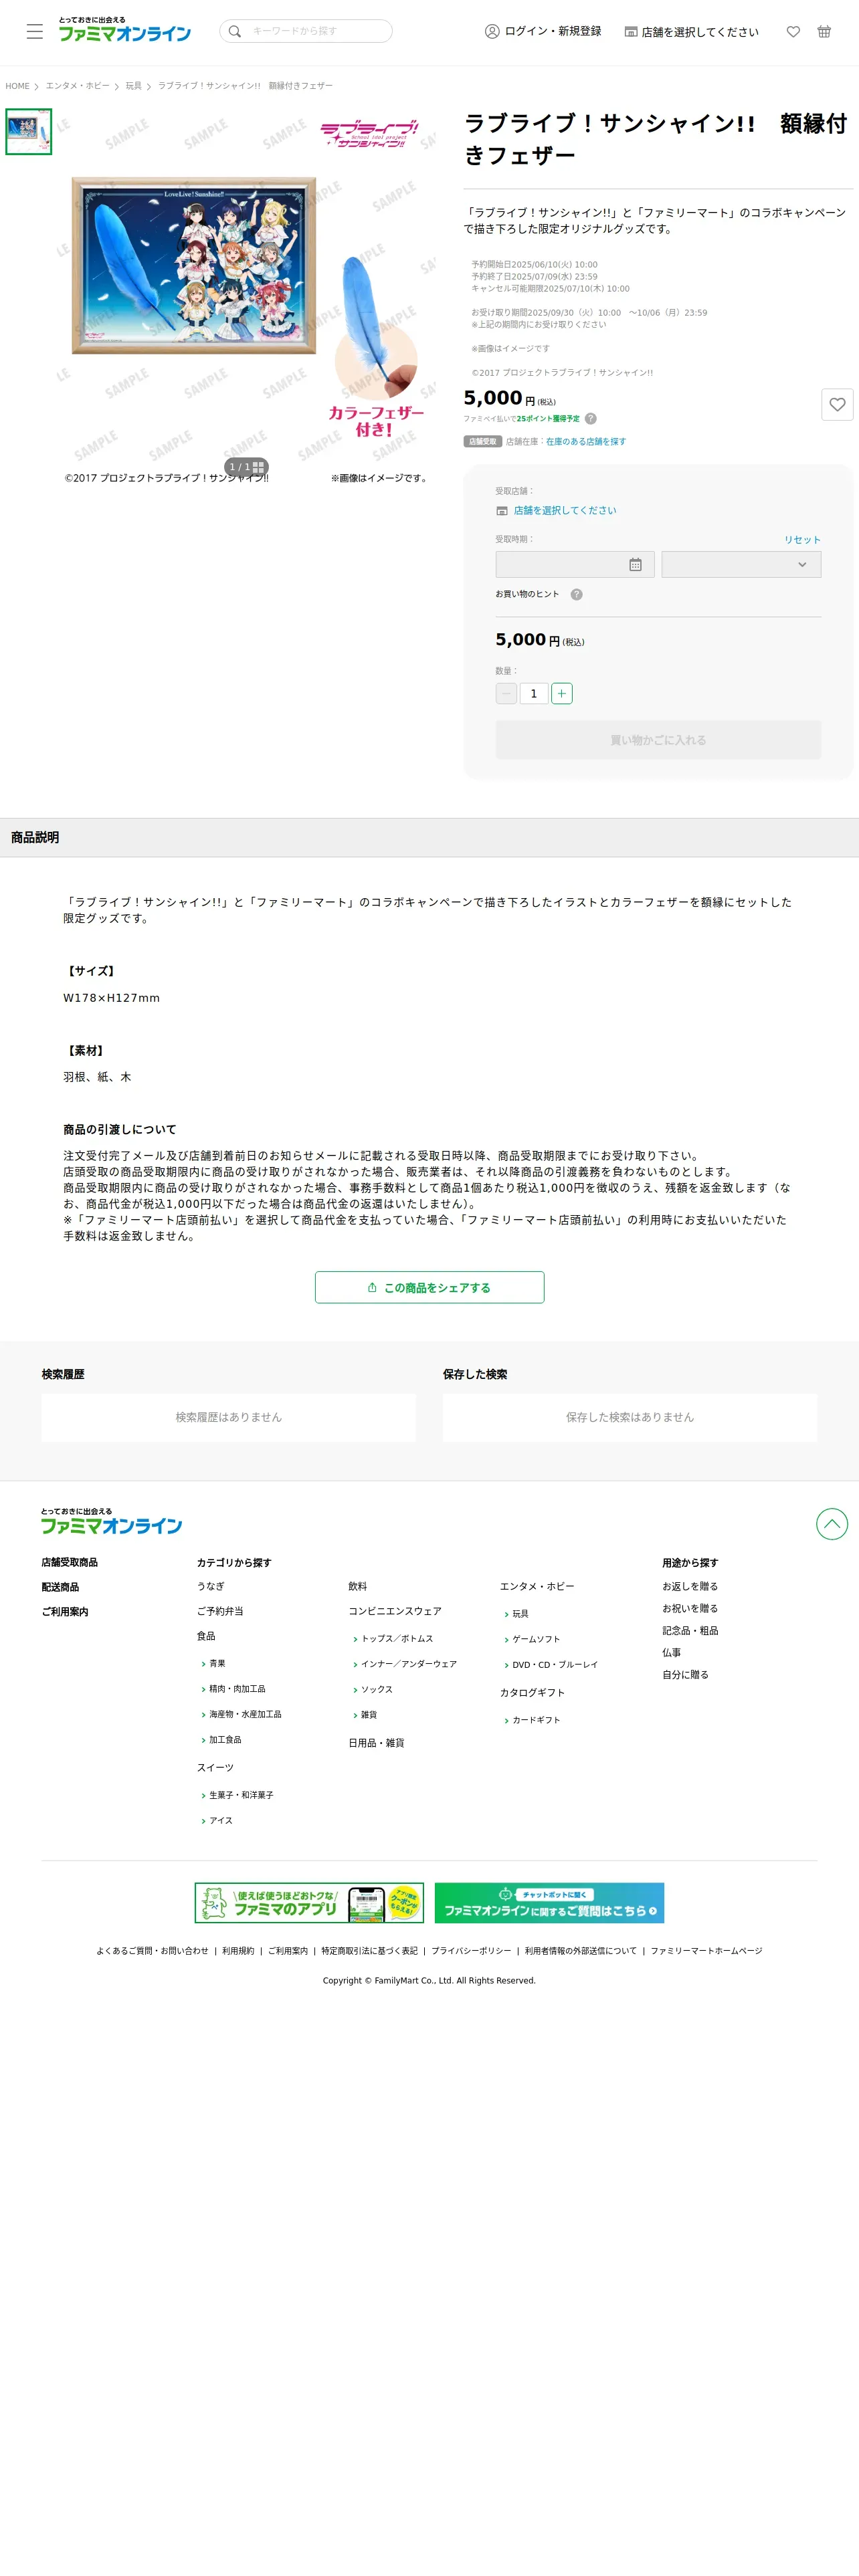Open プライバシーポリシー in the footer
Viewport: 859px width, 2576px height.
click(x=471, y=1951)
